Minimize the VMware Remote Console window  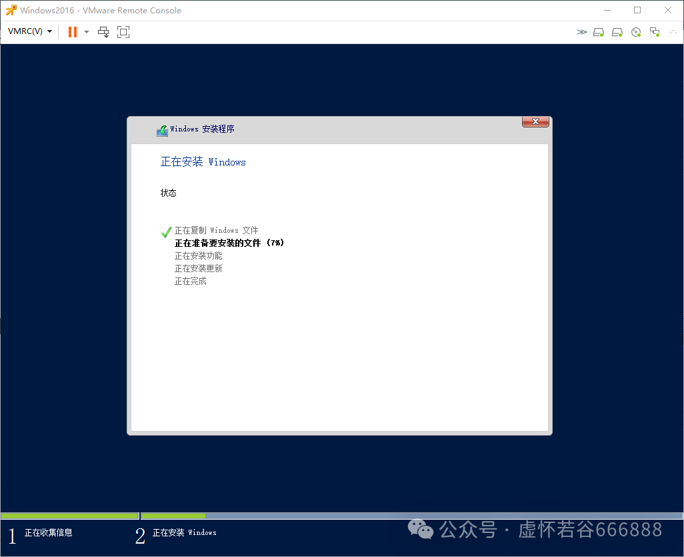pos(607,10)
